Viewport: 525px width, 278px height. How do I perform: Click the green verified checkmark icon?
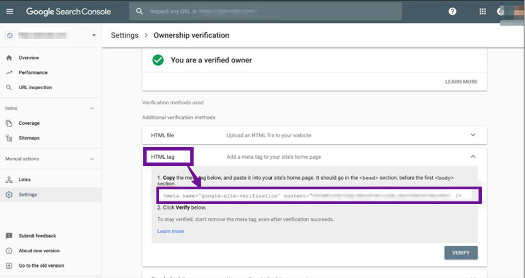coord(158,60)
